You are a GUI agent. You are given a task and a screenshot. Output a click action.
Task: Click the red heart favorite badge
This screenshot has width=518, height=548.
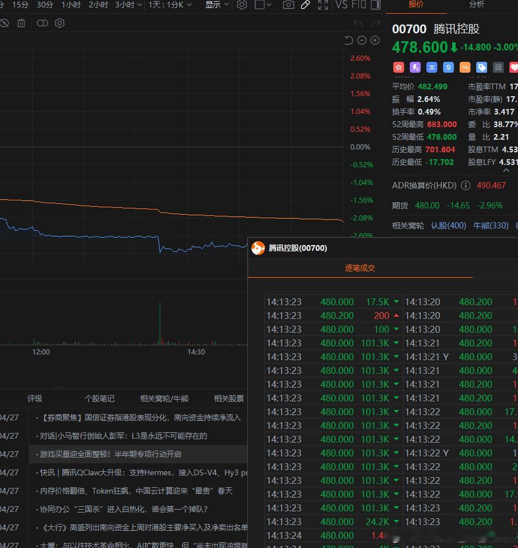click(514, 68)
